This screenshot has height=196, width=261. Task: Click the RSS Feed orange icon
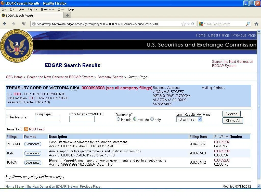point(26,129)
